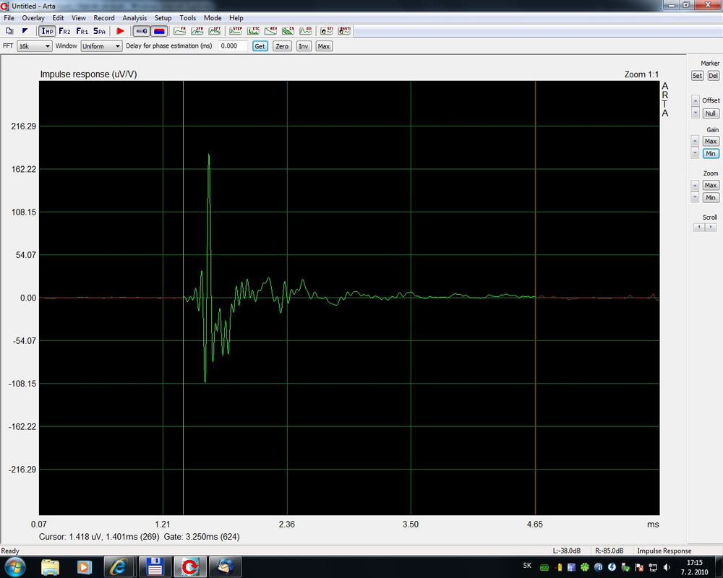Open the File menu
This screenshot has height=578, width=723.
(9, 18)
